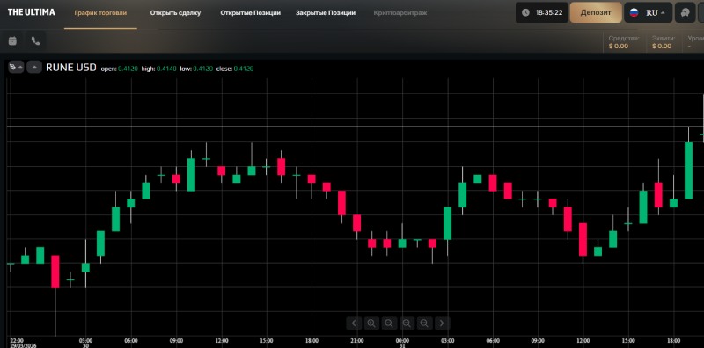Click the Депозит button

(596, 12)
